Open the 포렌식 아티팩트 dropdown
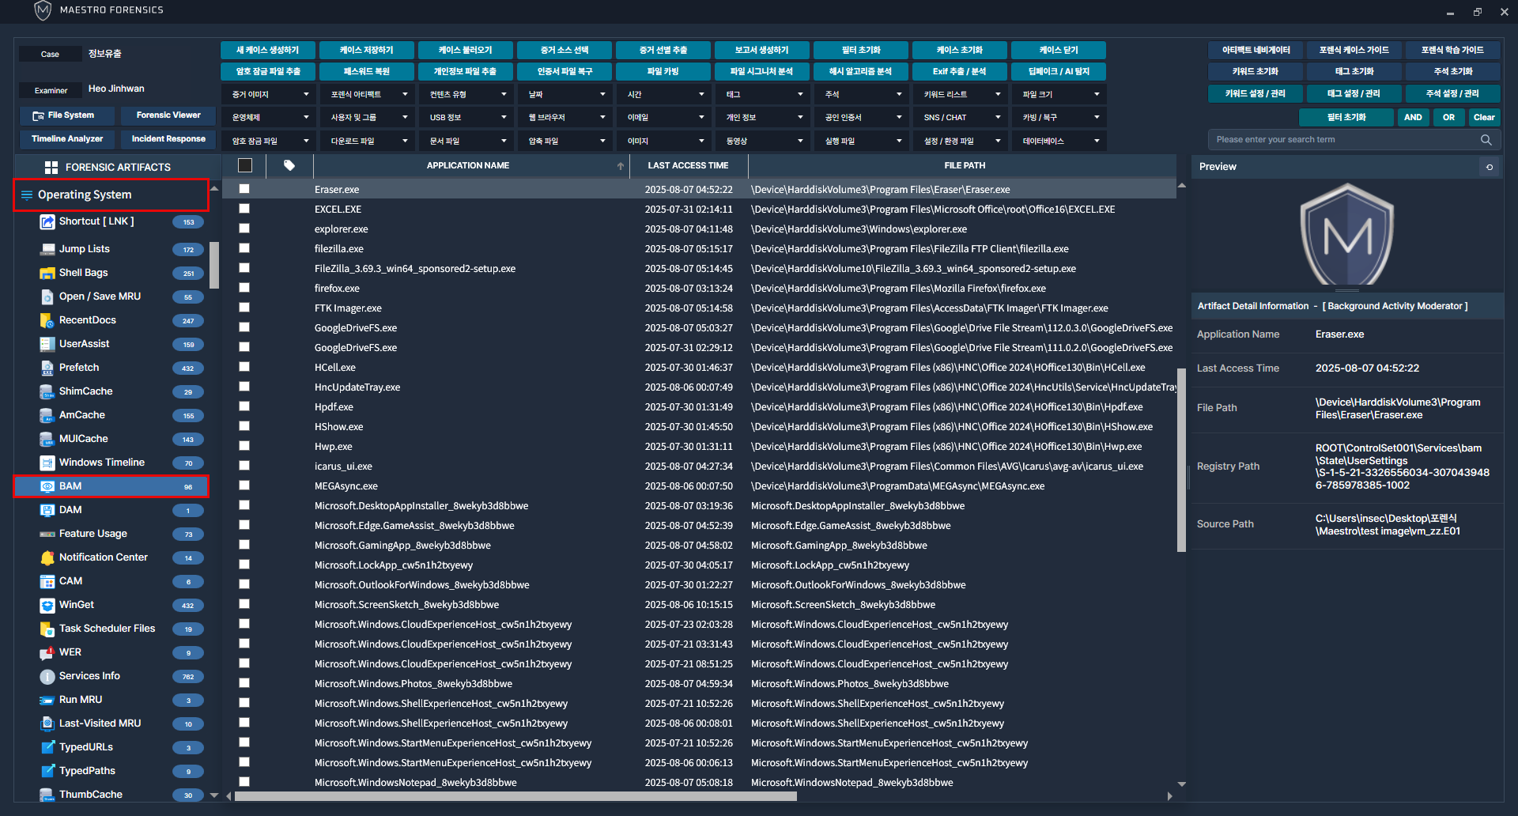Screen dimensions: 1518x816 [x=367, y=95]
